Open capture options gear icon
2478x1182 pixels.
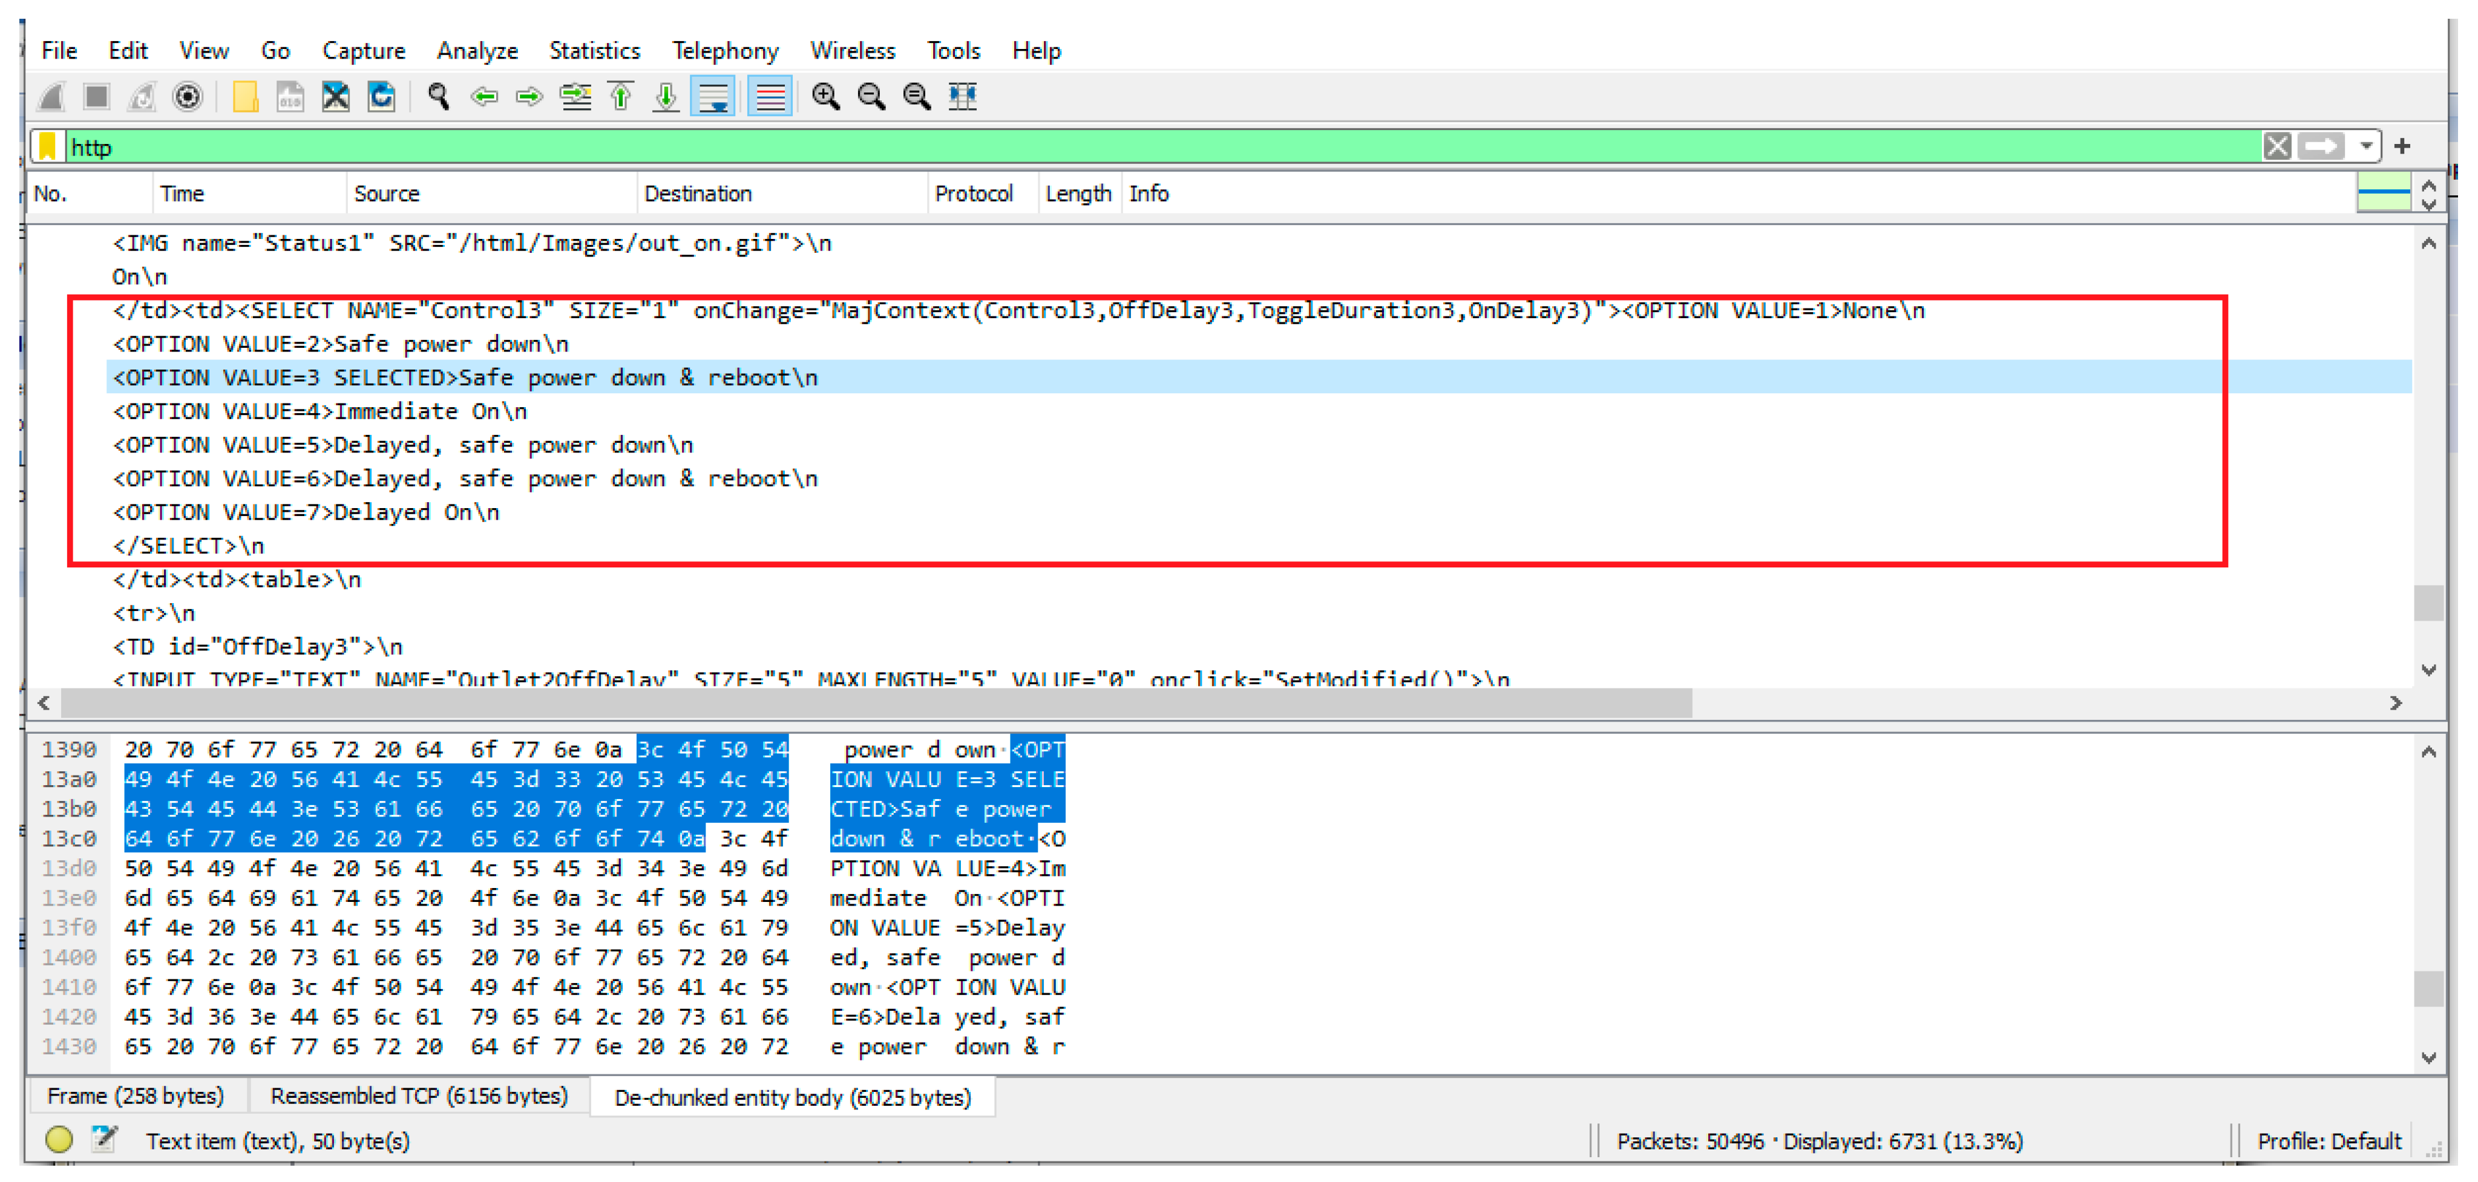coord(188,96)
